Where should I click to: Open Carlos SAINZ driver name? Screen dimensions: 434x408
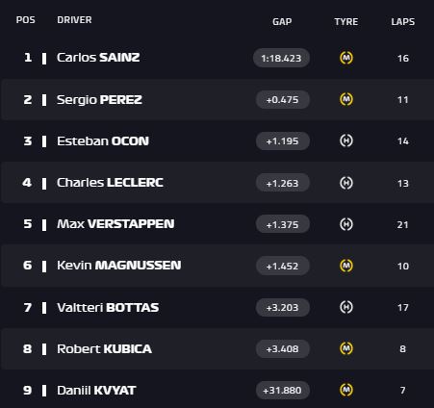[x=98, y=58]
